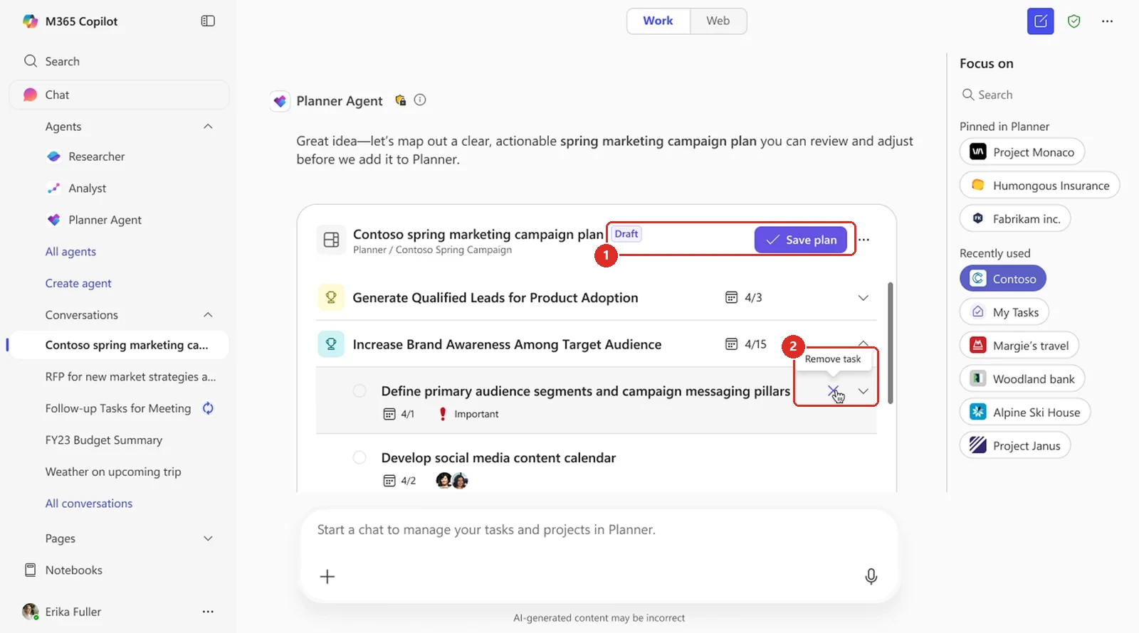Click the Generate Qualified Leads goal icon
Viewport: 1139px width, 633px height.
coord(331,298)
